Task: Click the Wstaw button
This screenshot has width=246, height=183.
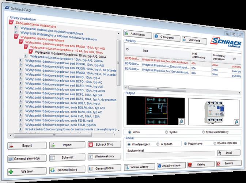Action: pyautogui.click(x=27, y=172)
